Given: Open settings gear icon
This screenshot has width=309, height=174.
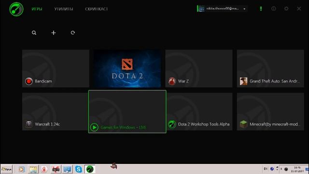Looking at the screenshot, I should click(286, 9).
